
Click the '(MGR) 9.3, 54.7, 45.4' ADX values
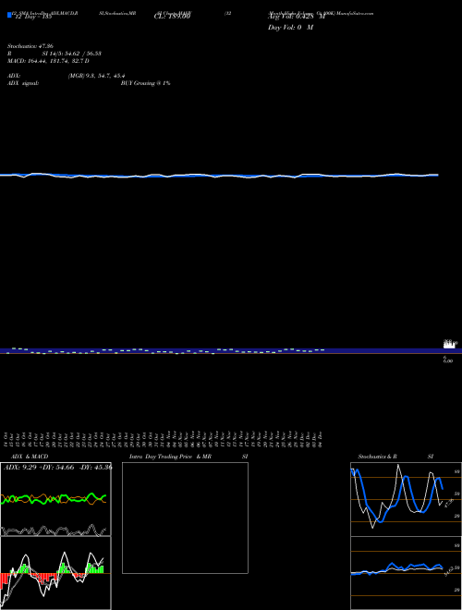96,76
